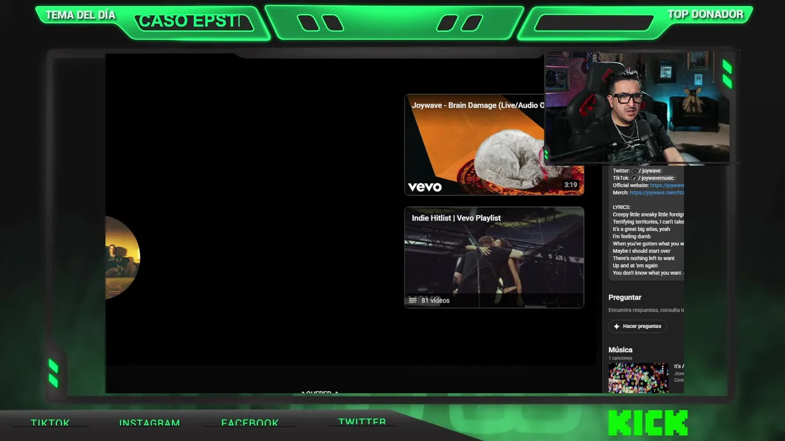
Task: Click the sparkle icon in Hacer preguntas
Action: pos(616,326)
